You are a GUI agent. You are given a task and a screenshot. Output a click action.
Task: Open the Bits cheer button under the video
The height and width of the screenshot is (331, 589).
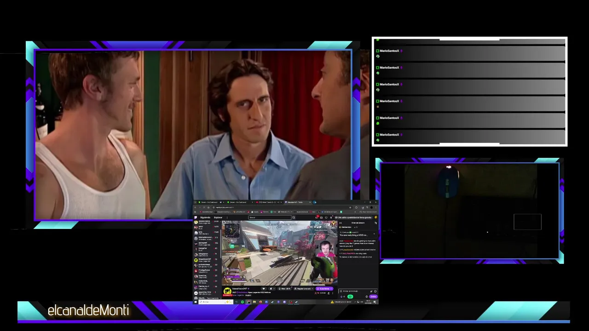pos(285,289)
